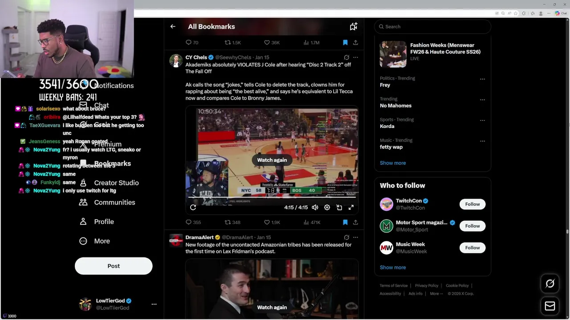The image size is (570, 320).
Task: Expand the footer More menu
Action: pos(436,294)
